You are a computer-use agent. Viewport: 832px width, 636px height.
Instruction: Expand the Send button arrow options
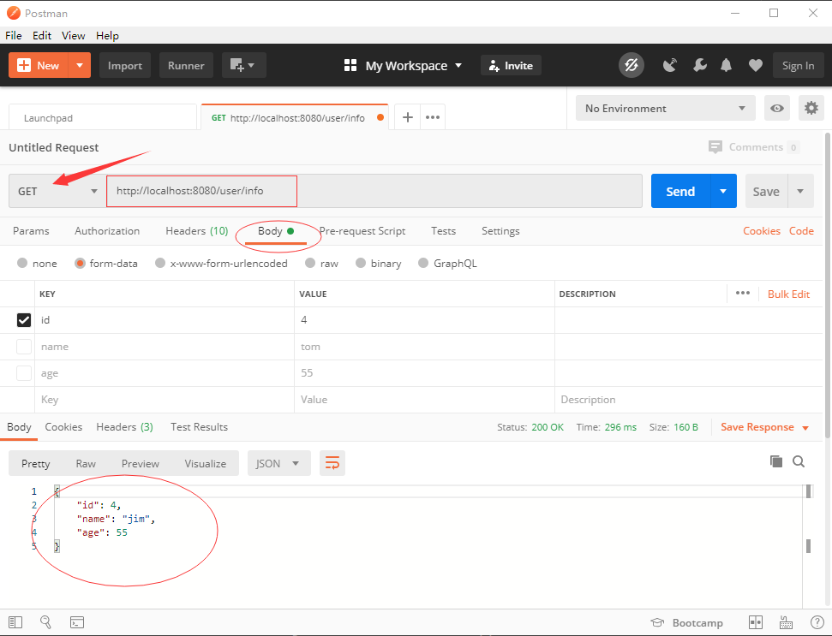(723, 191)
